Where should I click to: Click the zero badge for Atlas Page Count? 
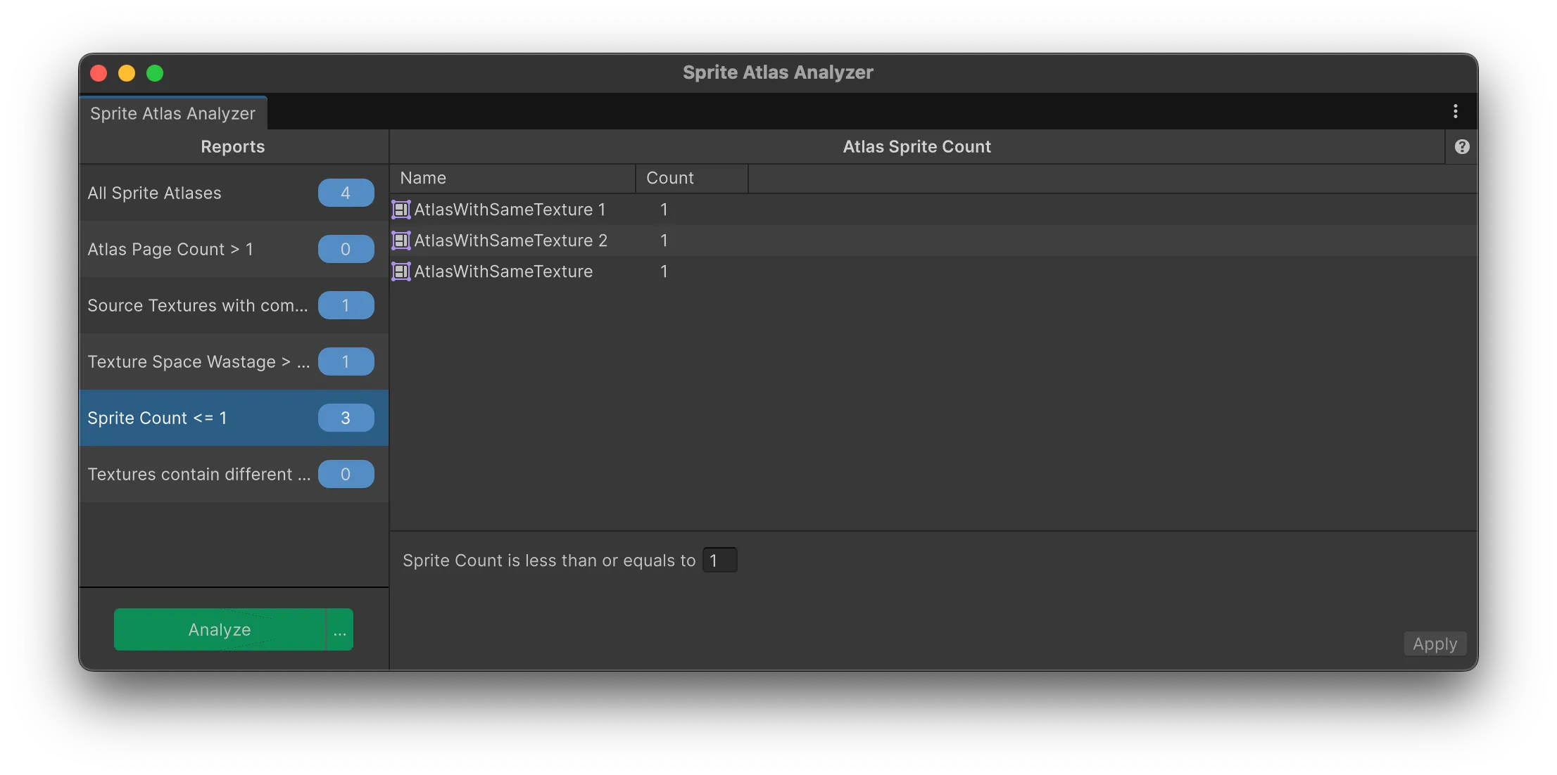tap(346, 249)
